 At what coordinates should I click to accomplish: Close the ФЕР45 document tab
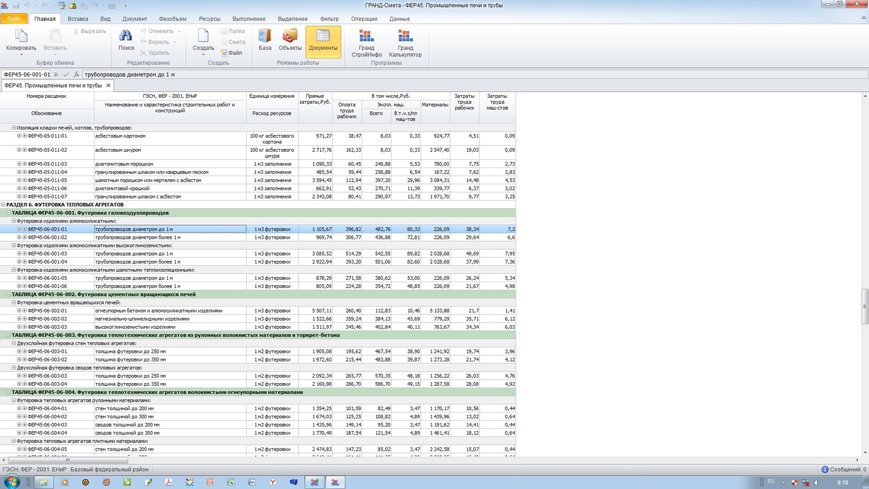pyautogui.click(x=108, y=85)
